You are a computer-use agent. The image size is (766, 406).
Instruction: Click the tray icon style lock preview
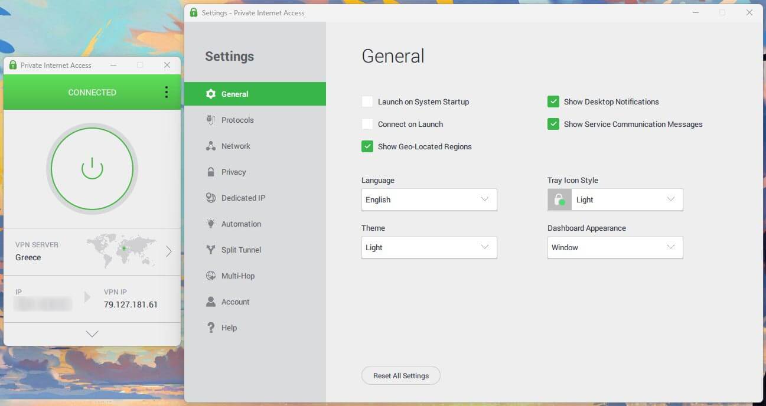tap(559, 199)
